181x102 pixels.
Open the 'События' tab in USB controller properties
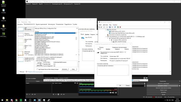tap(126, 49)
